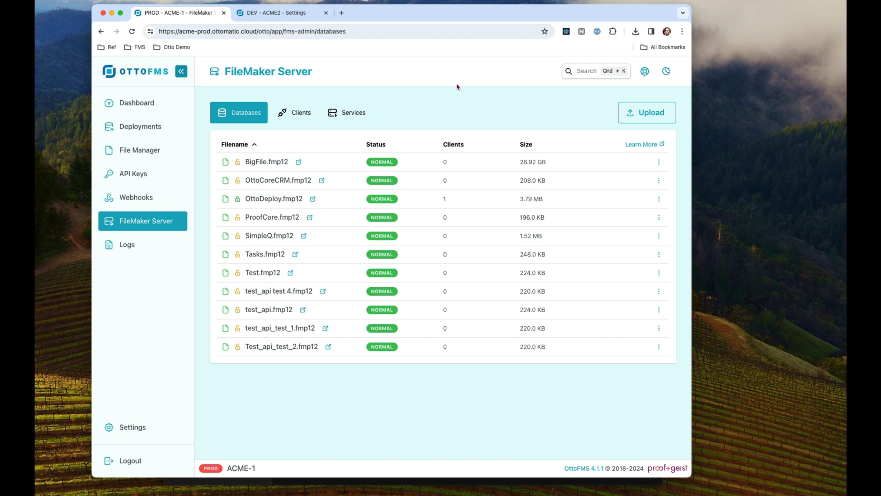Screen dimensions: 881x496
Task: Open Logs in the sidebar
Action: coord(143,245)
